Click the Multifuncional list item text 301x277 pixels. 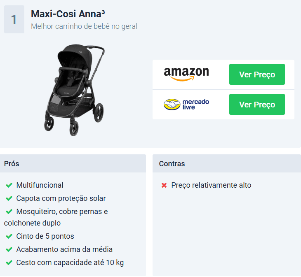40,185
